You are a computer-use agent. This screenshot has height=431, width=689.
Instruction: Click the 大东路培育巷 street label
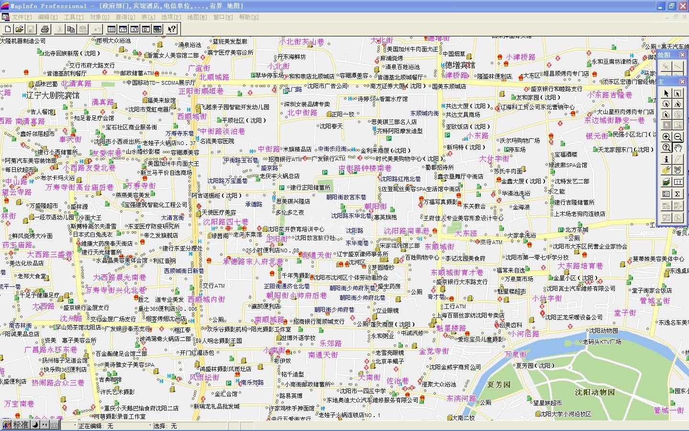click(580, 266)
